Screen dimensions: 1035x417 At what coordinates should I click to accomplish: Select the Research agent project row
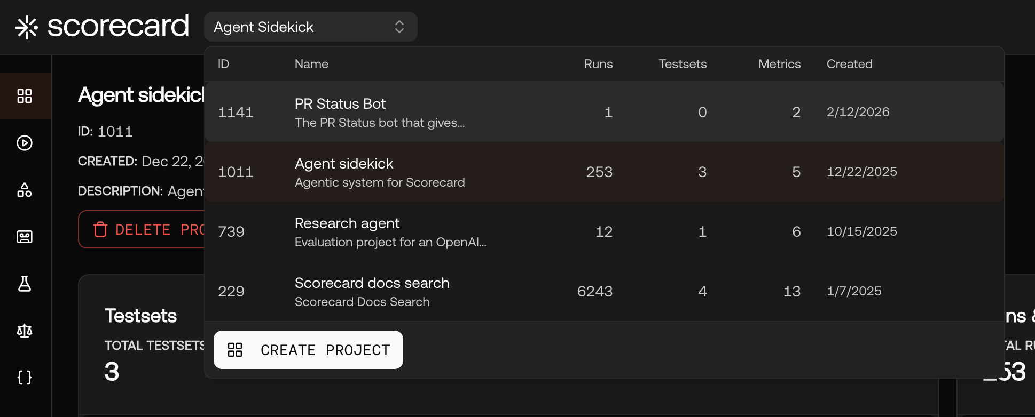(604, 231)
